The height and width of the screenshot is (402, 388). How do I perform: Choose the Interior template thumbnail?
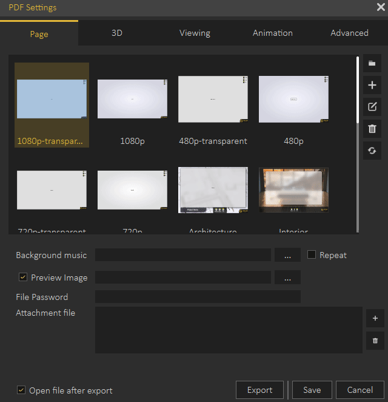coord(293,191)
